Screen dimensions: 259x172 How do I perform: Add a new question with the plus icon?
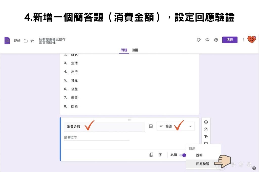tap(206, 122)
